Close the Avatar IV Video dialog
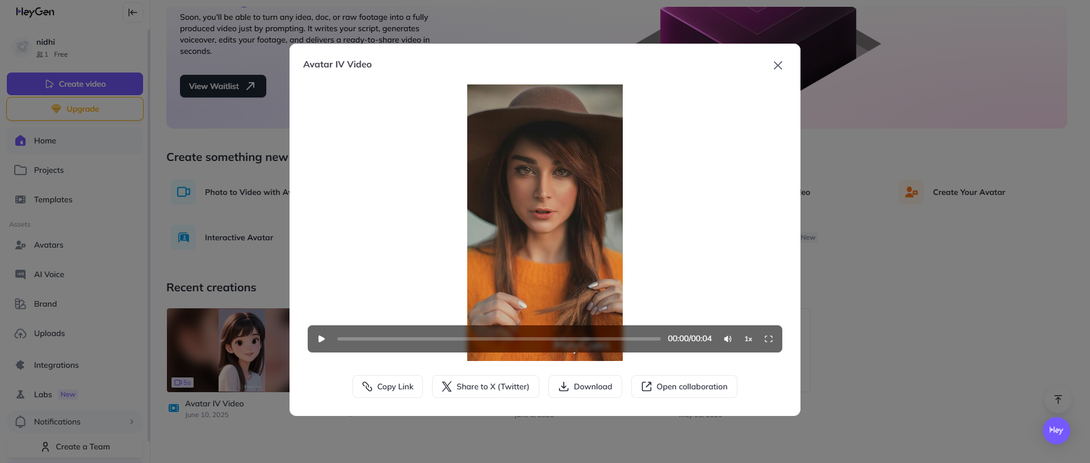 point(778,65)
